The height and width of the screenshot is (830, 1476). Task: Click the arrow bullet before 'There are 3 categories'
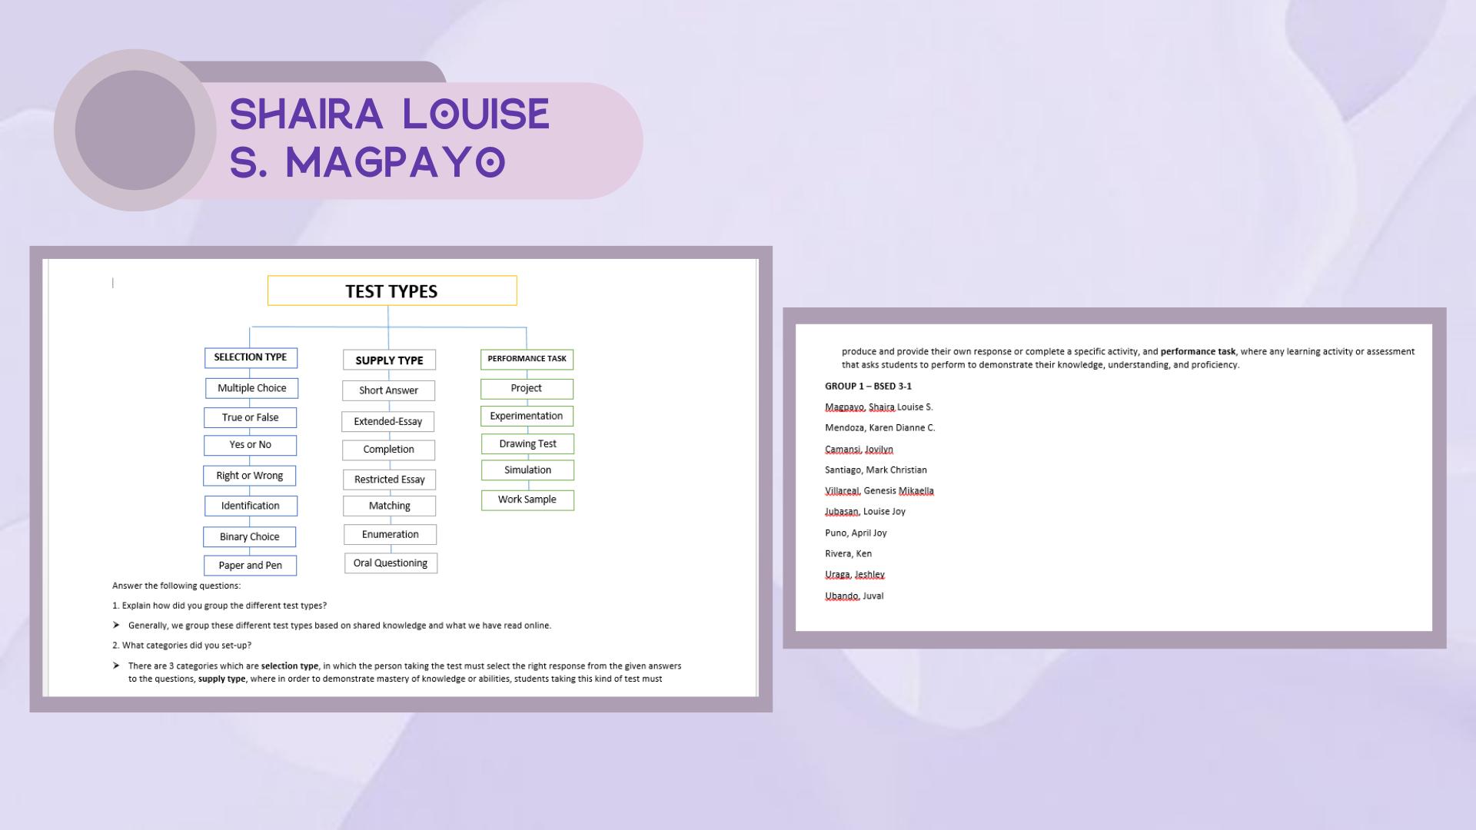tap(116, 666)
